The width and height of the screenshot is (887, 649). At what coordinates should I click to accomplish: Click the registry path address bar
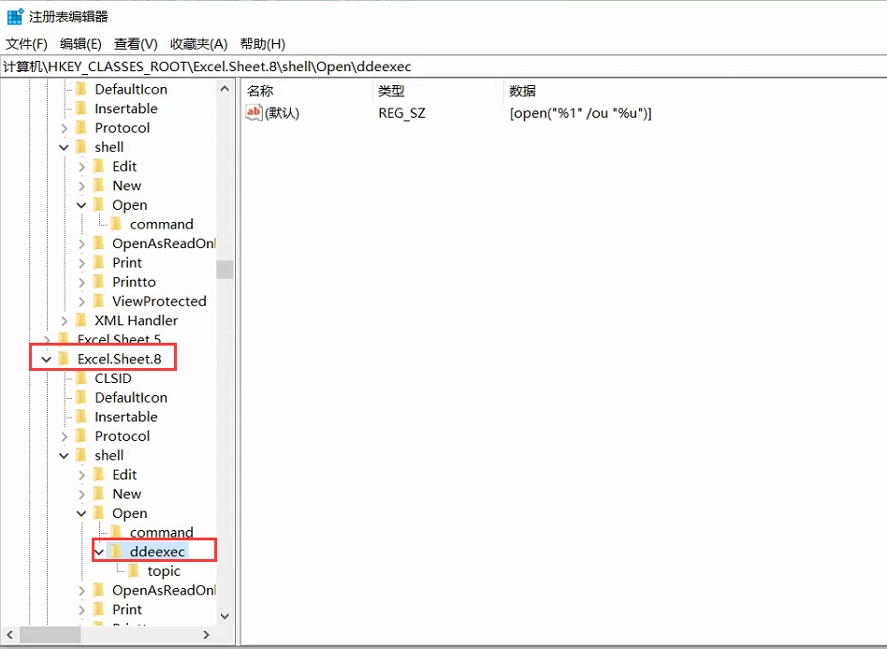click(443, 66)
